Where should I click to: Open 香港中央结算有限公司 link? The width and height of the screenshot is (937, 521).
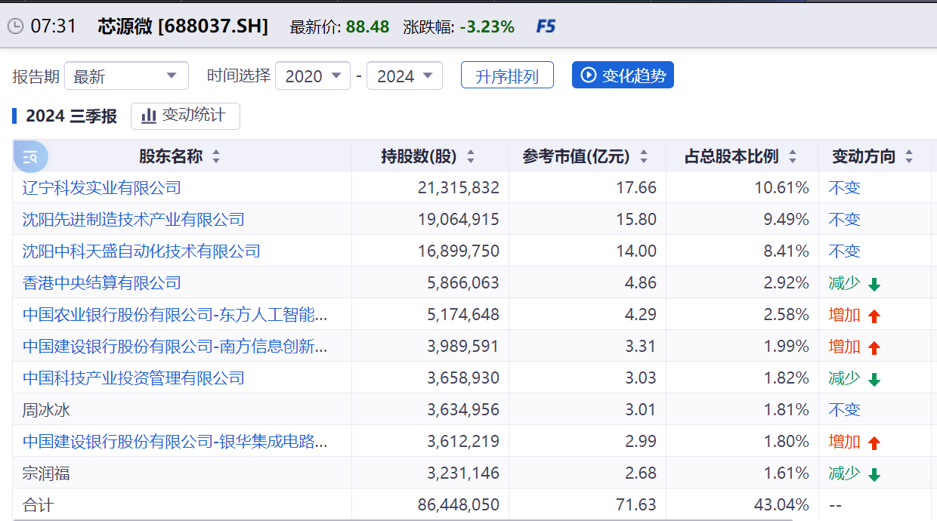102,282
